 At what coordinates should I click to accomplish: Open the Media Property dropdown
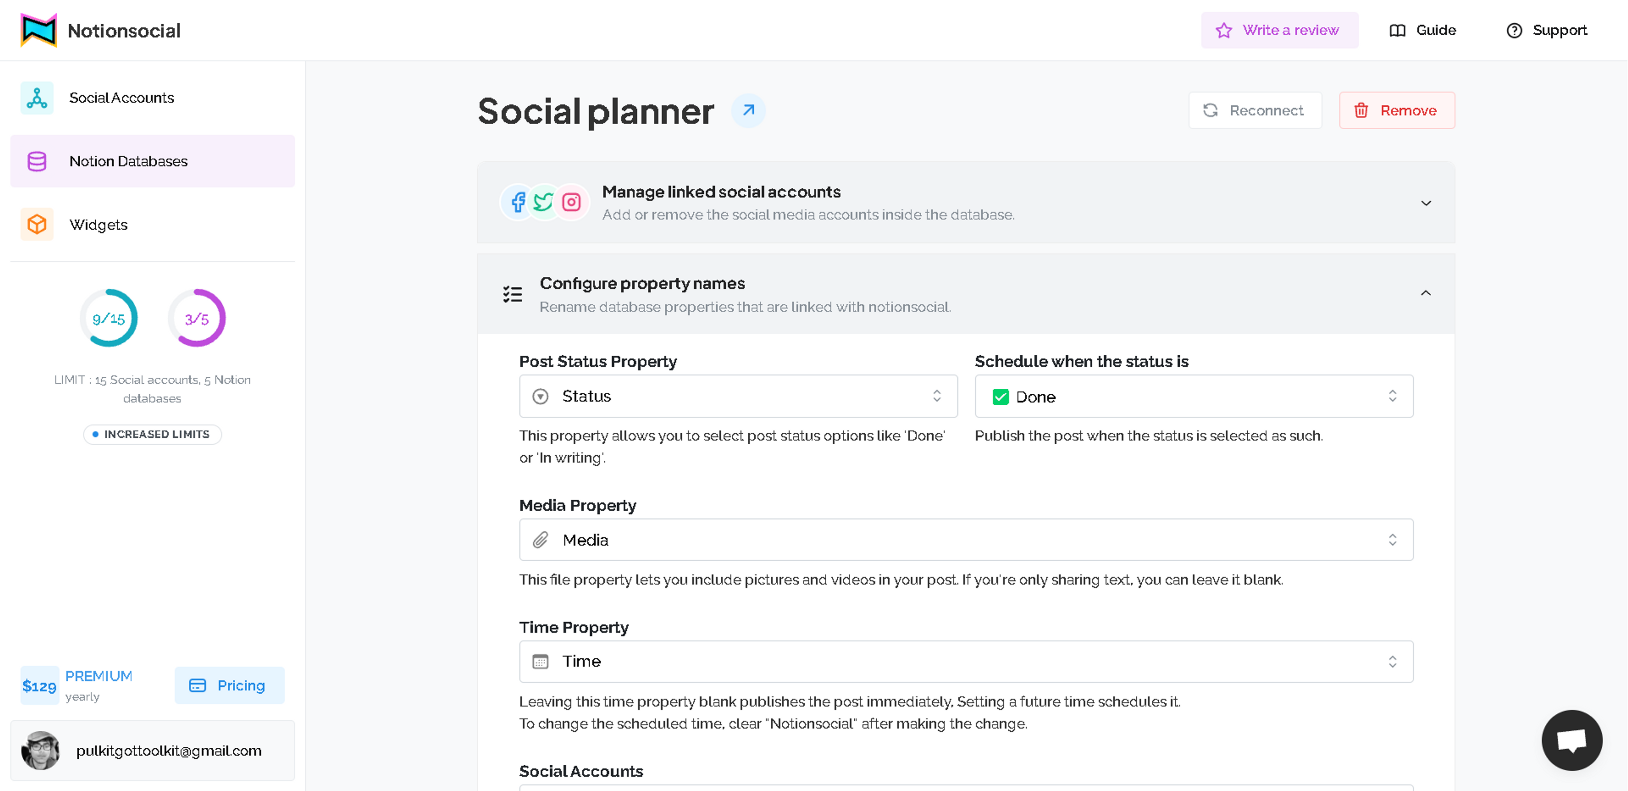click(x=966, y=540)
